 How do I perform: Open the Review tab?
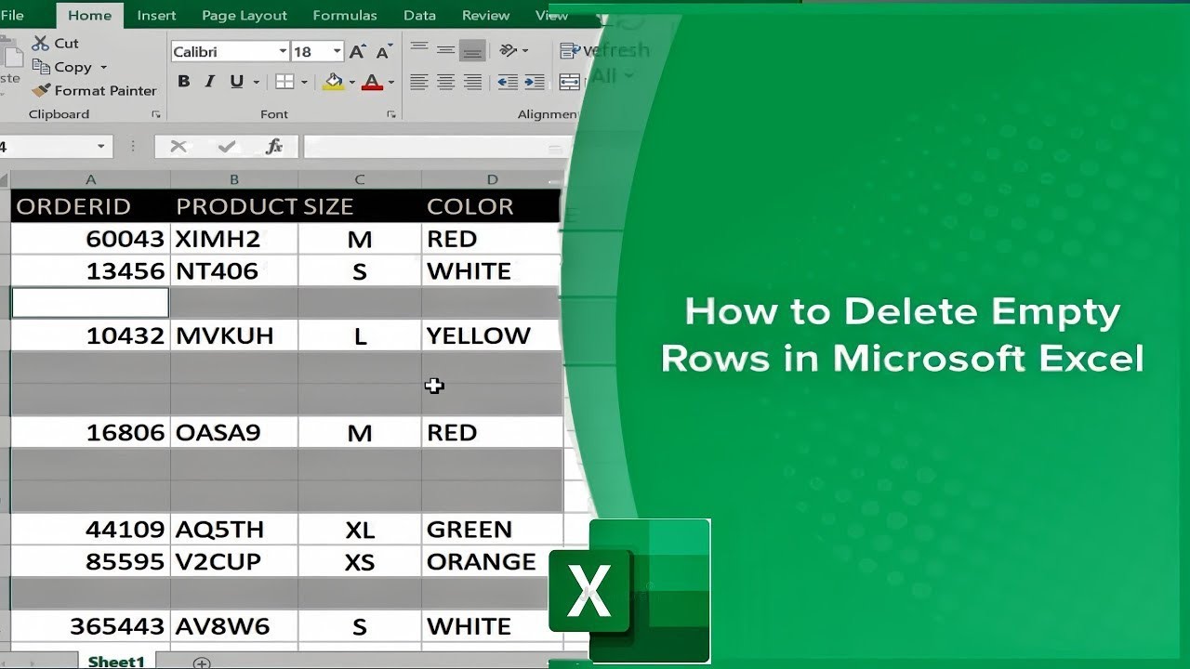[x=485, y=15]
